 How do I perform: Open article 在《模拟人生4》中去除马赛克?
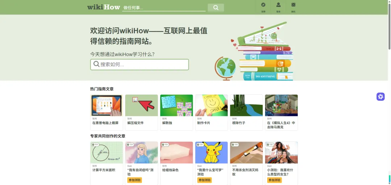click(281, 125)
